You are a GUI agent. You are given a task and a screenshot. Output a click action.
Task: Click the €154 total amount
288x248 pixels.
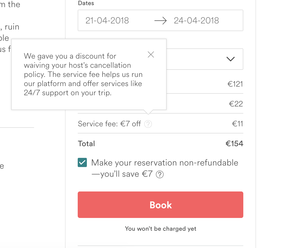coord(234,144)
